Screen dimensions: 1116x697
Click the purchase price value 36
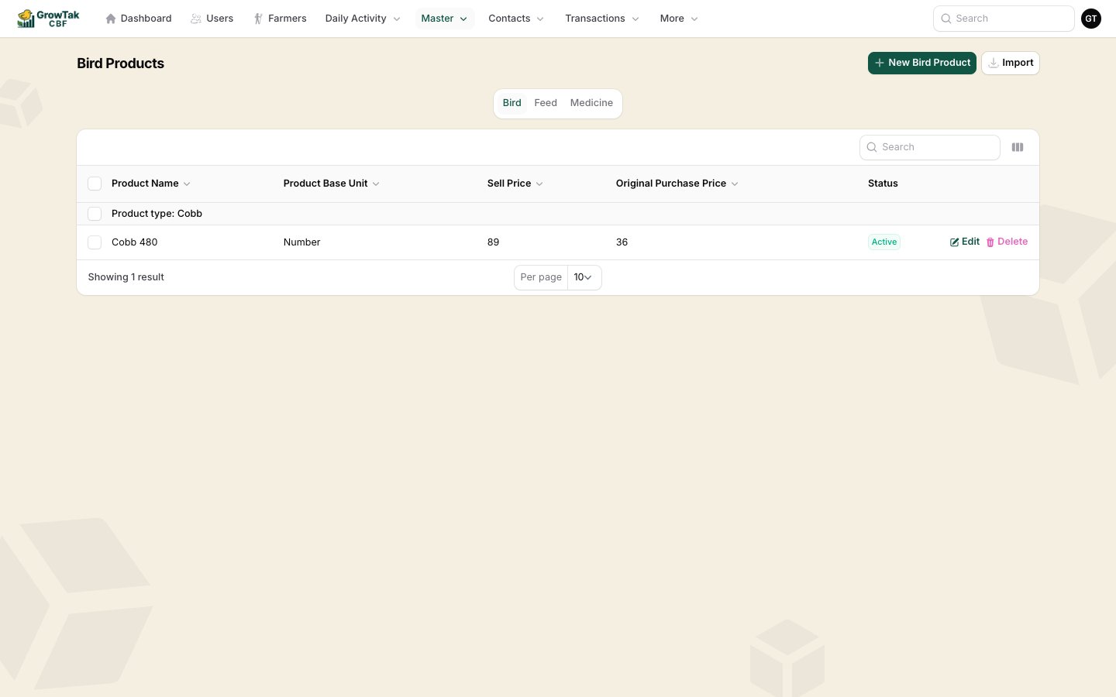pos(622,242)
